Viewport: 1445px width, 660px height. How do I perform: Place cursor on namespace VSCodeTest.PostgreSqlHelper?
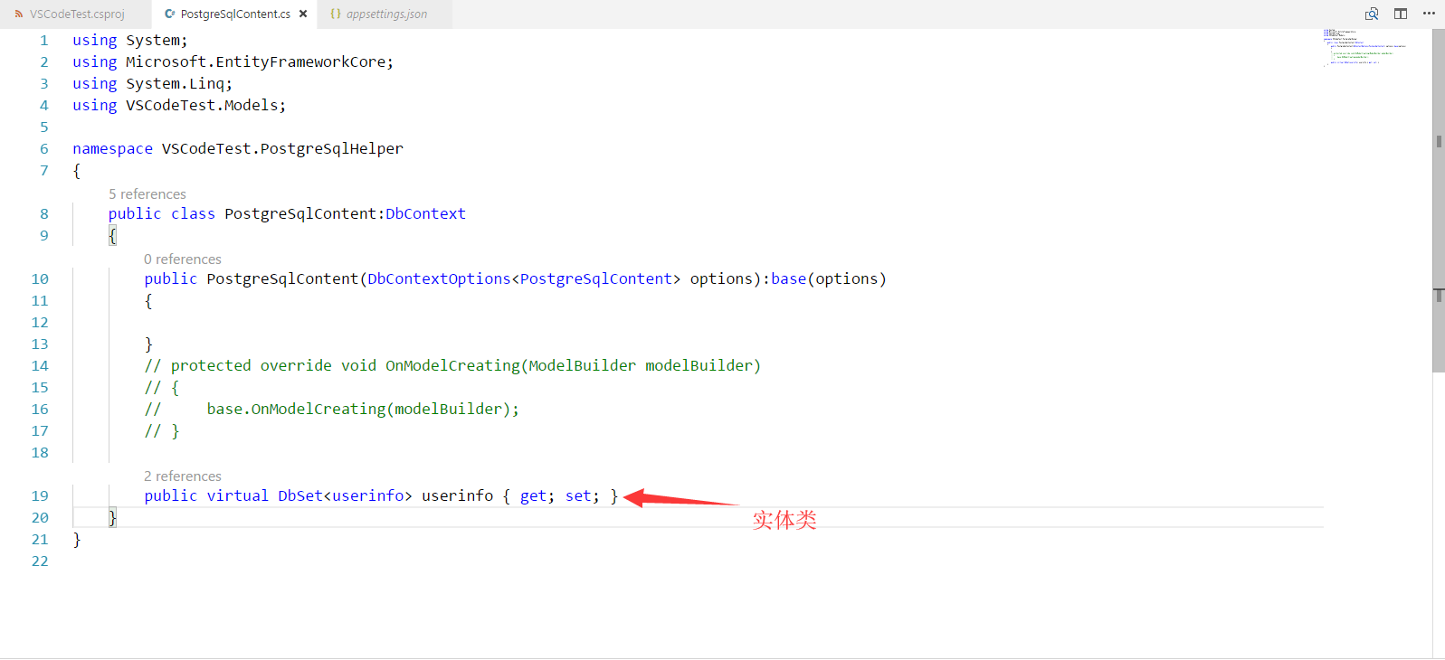[281, 149]
